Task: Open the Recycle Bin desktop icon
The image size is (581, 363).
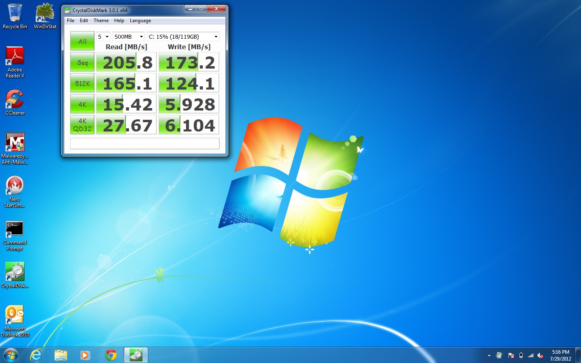Action: [15, 16]
